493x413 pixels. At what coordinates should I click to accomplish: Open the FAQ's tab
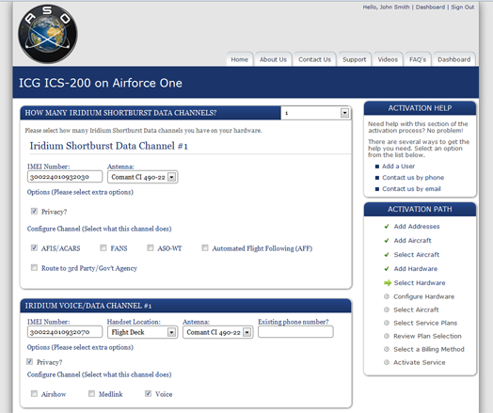tap(418, 59)
